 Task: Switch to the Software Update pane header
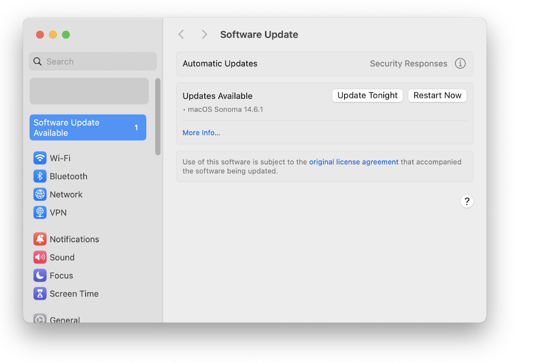pyautogui.click(x=259, y=35)
